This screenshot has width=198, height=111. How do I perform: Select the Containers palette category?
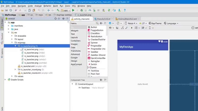pyautogui.click(x=75, y=41)
